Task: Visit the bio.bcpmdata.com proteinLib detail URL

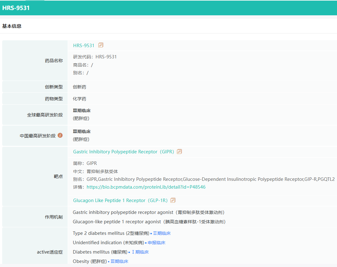Action: tap(146, 187)
